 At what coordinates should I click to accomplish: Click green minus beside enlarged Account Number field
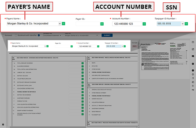[x=144, y=24]
